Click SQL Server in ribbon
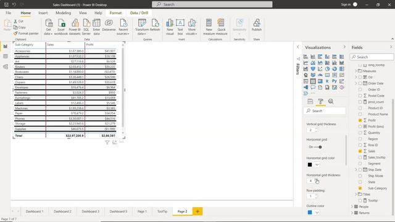 [86, 27]
